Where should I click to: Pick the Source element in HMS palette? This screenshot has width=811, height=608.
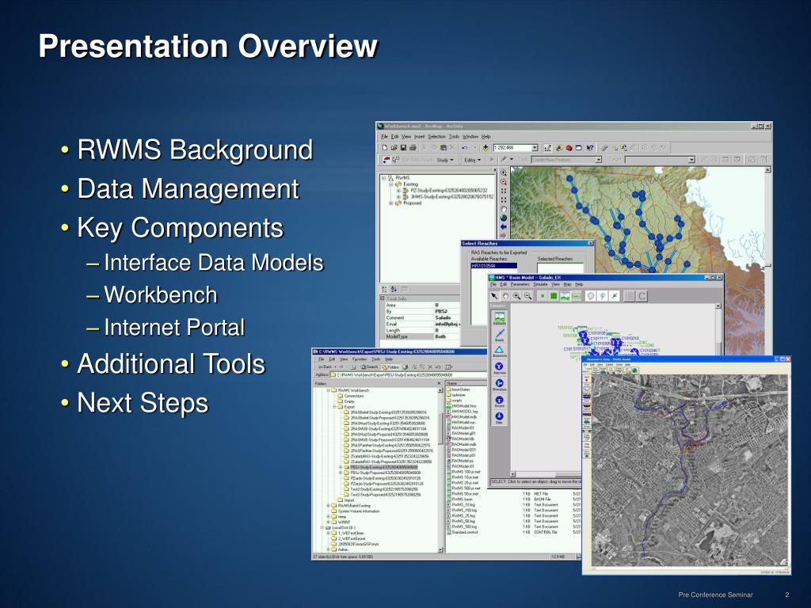[499, 401]
